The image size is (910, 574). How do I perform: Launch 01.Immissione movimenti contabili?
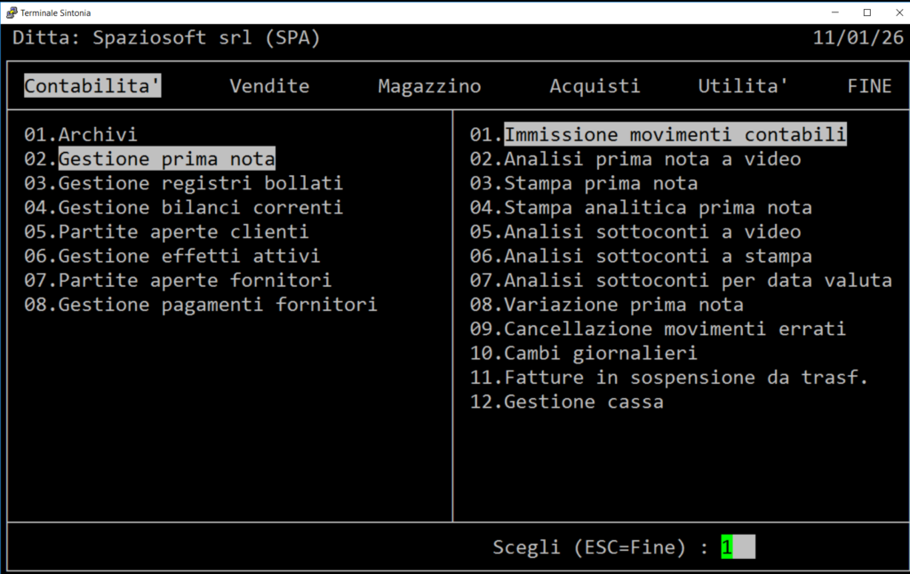pyautogui.click(x=658, y=135)
